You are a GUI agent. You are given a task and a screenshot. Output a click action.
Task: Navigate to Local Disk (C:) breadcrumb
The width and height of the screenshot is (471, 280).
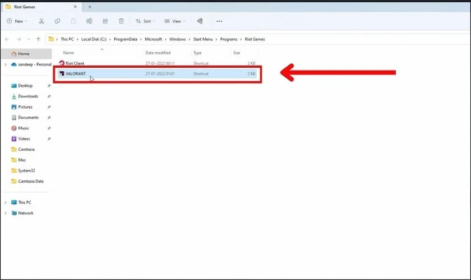click(94, 39)
